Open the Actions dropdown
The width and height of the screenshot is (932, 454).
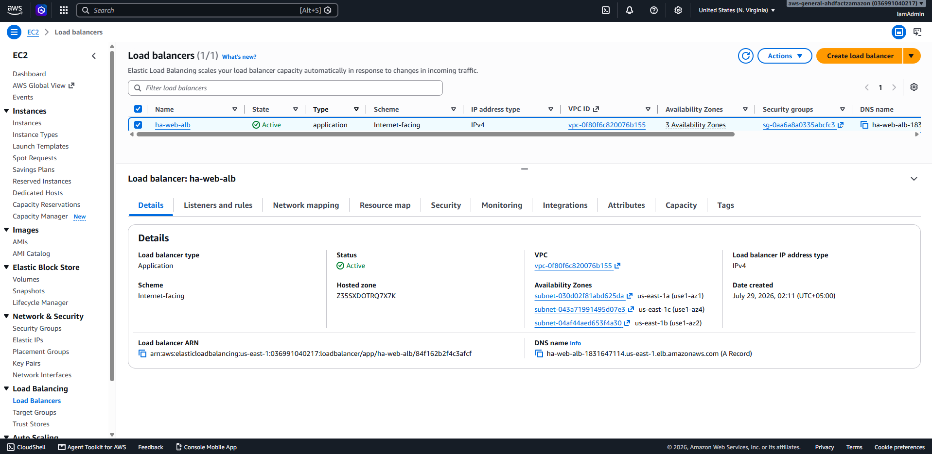[x=785, y=56]
